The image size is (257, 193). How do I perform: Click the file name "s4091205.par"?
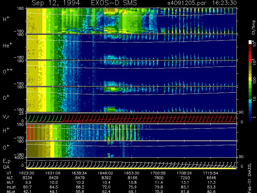[187, 3]
